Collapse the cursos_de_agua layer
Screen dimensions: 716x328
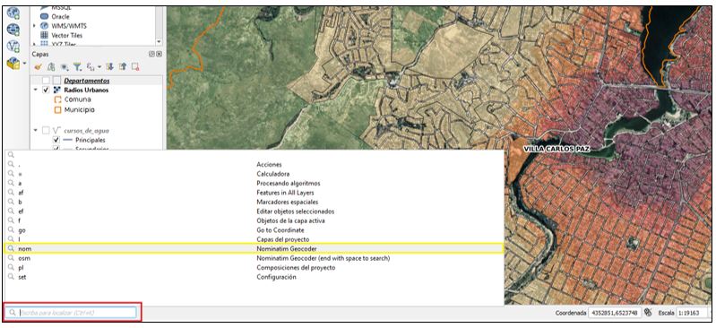[36, 131]
